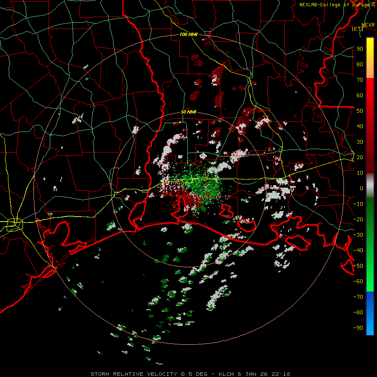The height and width of the screenshot is (377, 377).
Task: Click the 100 NMI range ring label
Action: [x=188, y=34]
